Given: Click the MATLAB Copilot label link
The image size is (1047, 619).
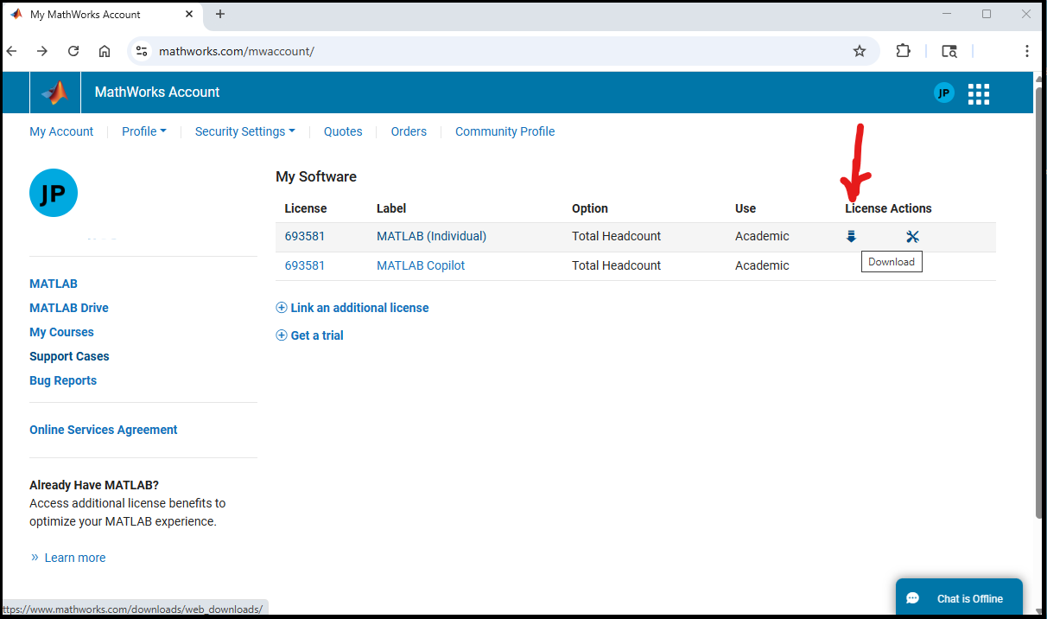Looking at the screenshot, I should tap(421, 265).
